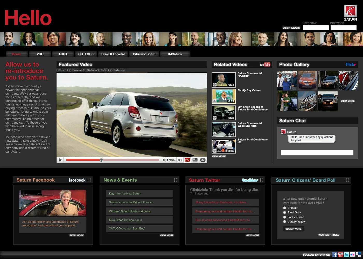The height and width of the screenshot is (259, 363).
Task: Open Saturn's Facebook page from footer icon
Action: pos(334,255)
